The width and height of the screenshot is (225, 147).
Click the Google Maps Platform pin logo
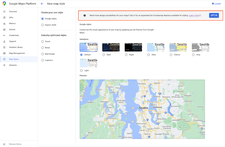(4, 4)
